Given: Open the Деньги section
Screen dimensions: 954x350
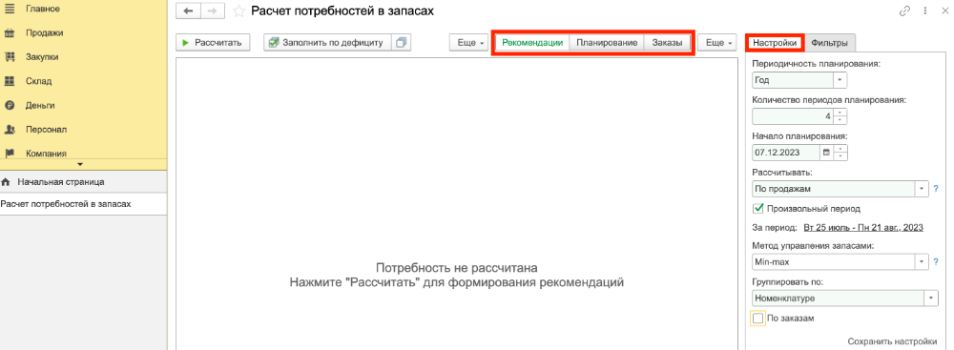Looking at the screenshot, I should click(40, 105).
